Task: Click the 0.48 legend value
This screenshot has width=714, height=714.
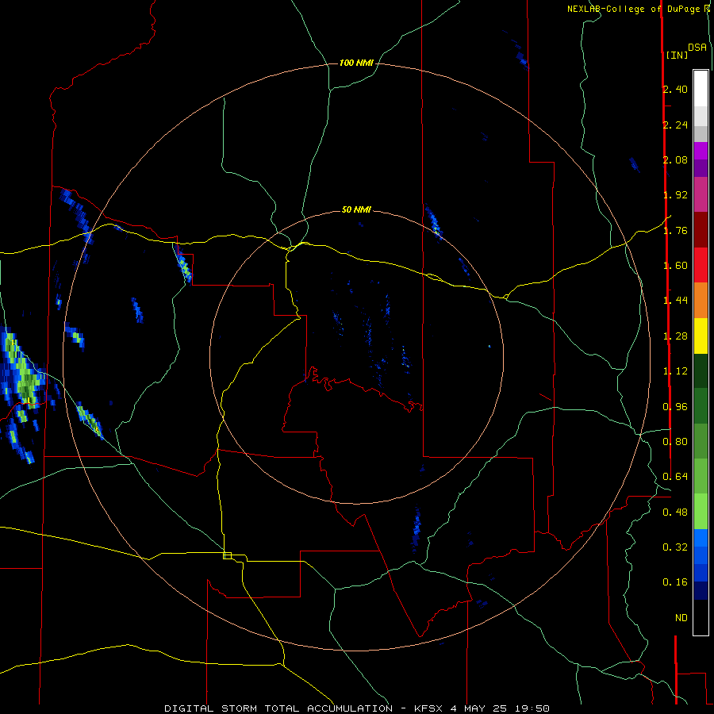Action: [x=675, y=512]
